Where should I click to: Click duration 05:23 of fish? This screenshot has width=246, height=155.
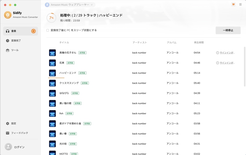tap(197, 113)
